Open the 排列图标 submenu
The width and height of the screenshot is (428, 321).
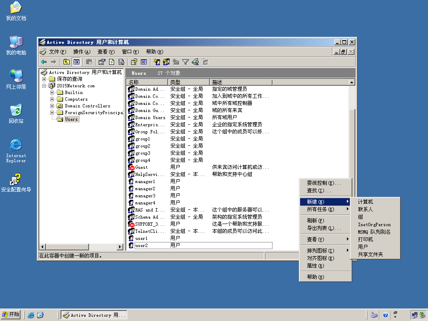325,251
